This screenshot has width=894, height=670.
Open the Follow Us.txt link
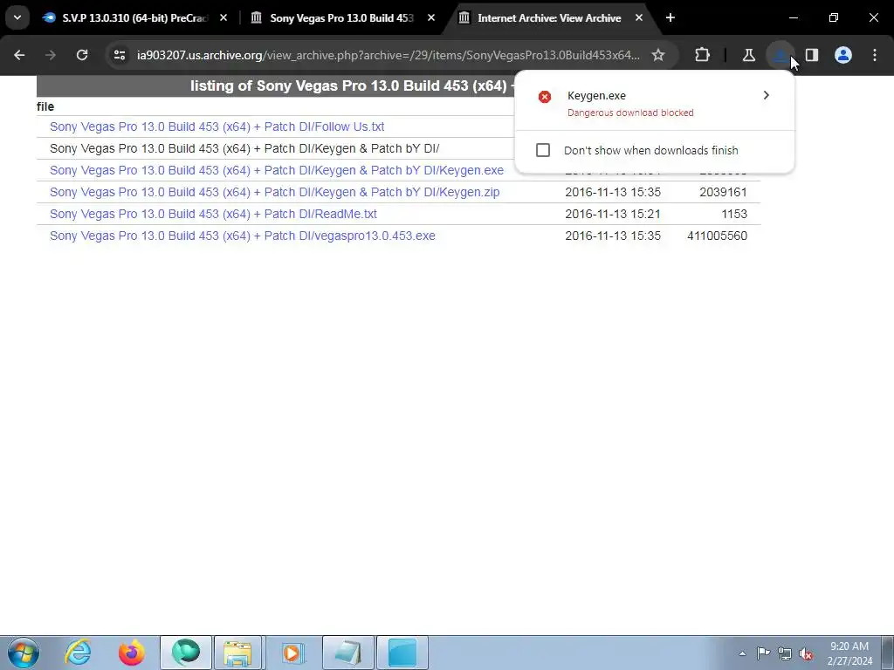217,126
